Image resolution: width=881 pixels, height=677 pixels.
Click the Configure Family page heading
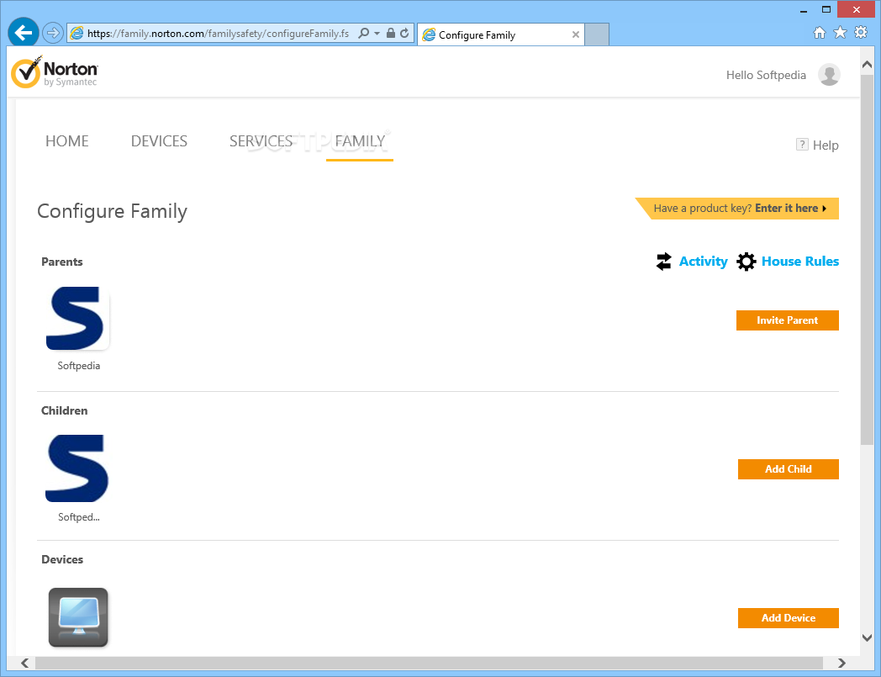[x=113, y=212]
